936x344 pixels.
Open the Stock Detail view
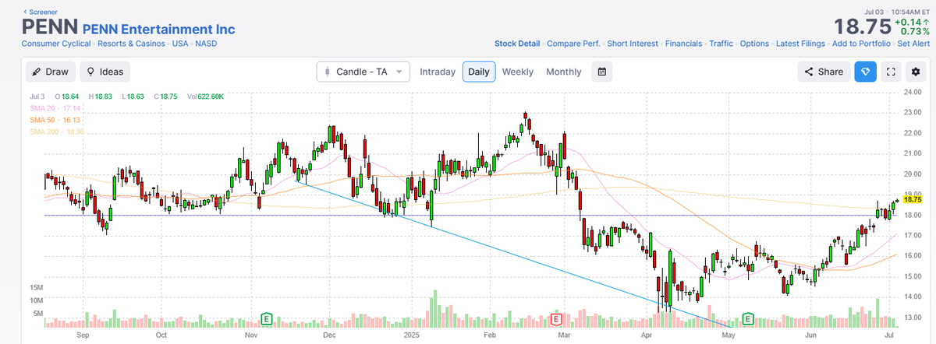[517, 44]
